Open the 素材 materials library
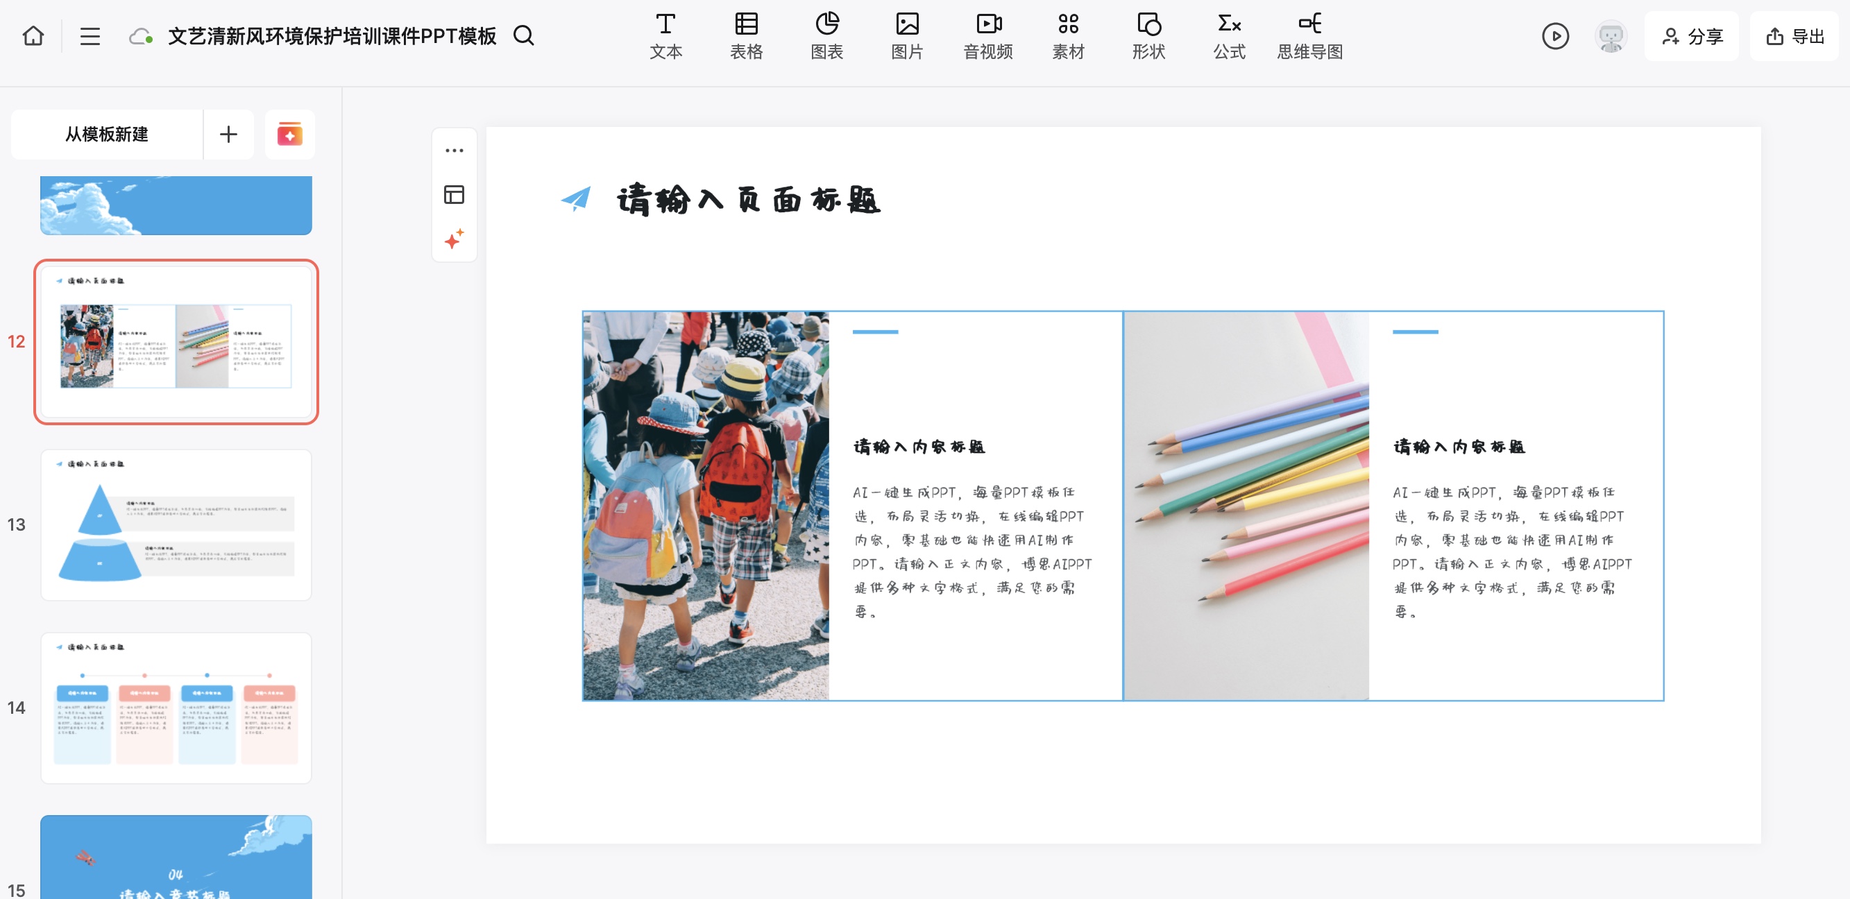The width and height of the screenshot is (1850, 899). click(x=1068, y=36)
